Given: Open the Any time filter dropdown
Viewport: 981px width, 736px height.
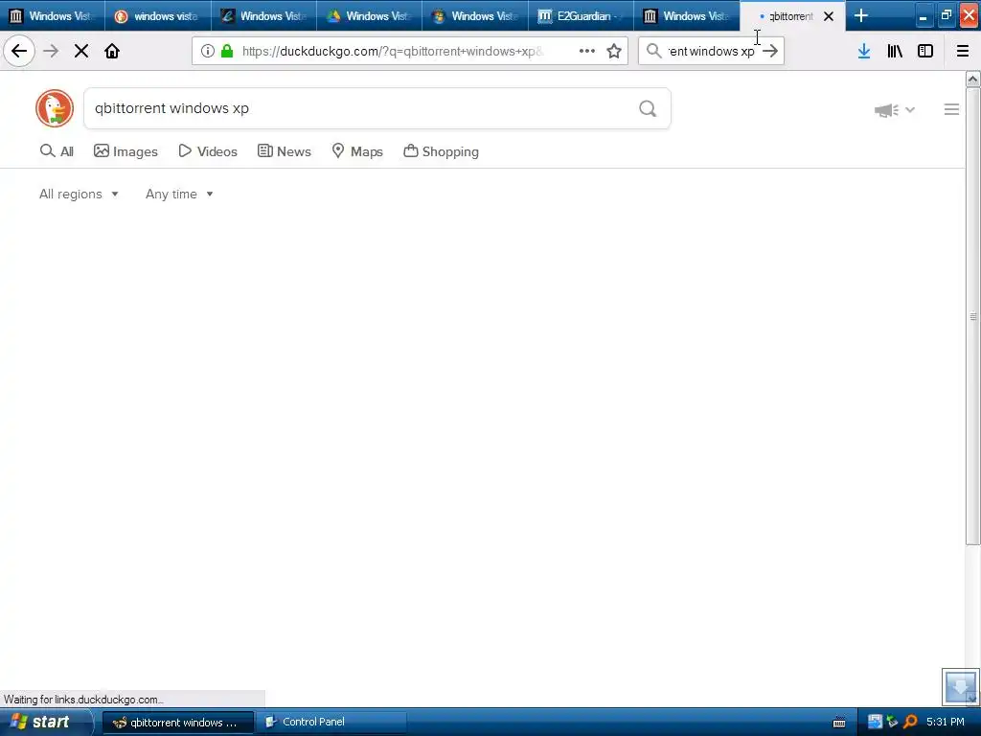Looking at the screenshot, I should [179, 194].
